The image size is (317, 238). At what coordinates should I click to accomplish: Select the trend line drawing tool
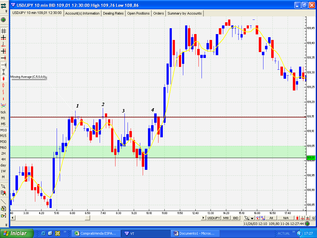(x=3, y=201)
